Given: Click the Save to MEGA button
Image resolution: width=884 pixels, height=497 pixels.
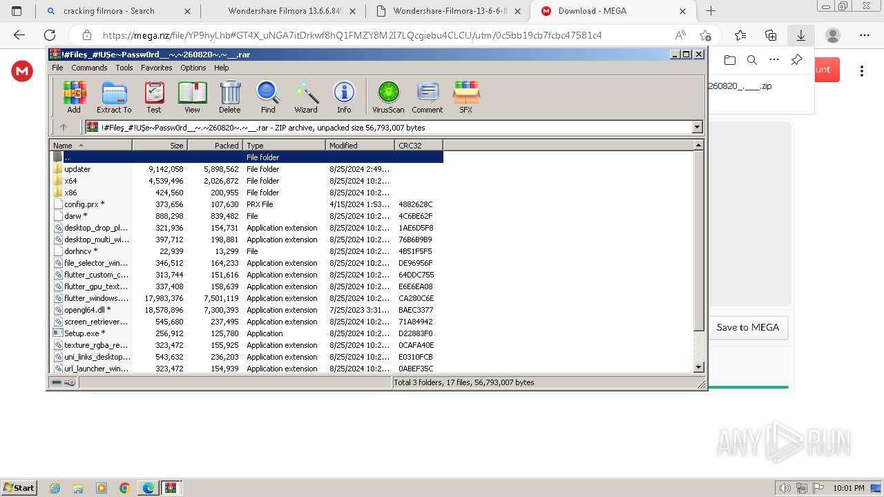Looking at the screenshot, I should pos(748,327).
